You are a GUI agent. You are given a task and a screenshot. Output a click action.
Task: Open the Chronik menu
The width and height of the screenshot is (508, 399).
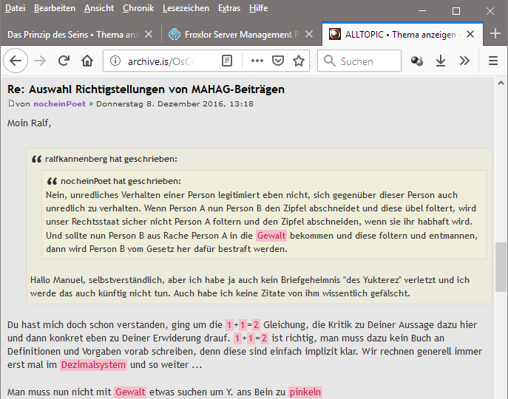point(138,8)
